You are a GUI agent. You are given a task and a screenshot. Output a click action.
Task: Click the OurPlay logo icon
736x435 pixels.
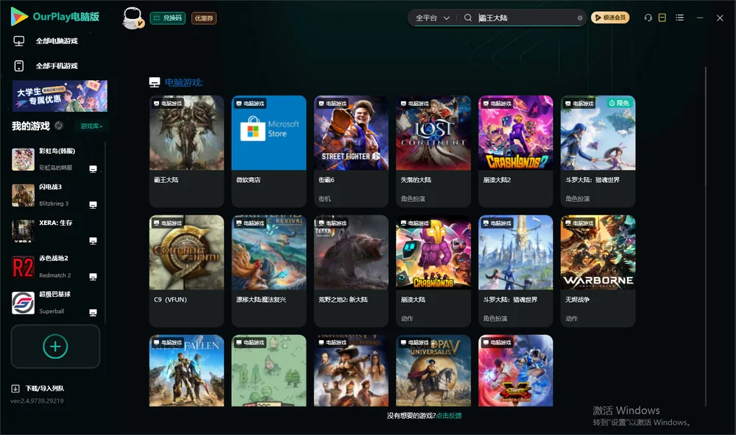(x=19, y=16)
